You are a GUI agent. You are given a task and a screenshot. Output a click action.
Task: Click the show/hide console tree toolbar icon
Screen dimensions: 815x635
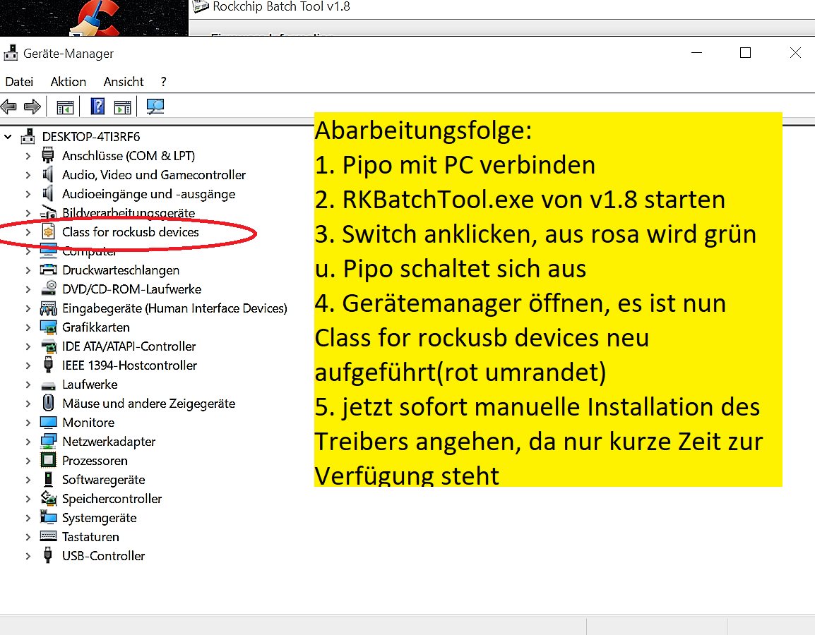[x=65, y=107]
